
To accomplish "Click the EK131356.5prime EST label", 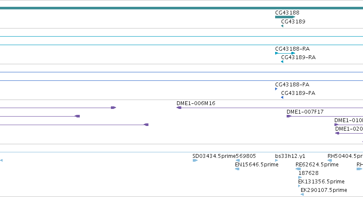I will tap(321, 182).
